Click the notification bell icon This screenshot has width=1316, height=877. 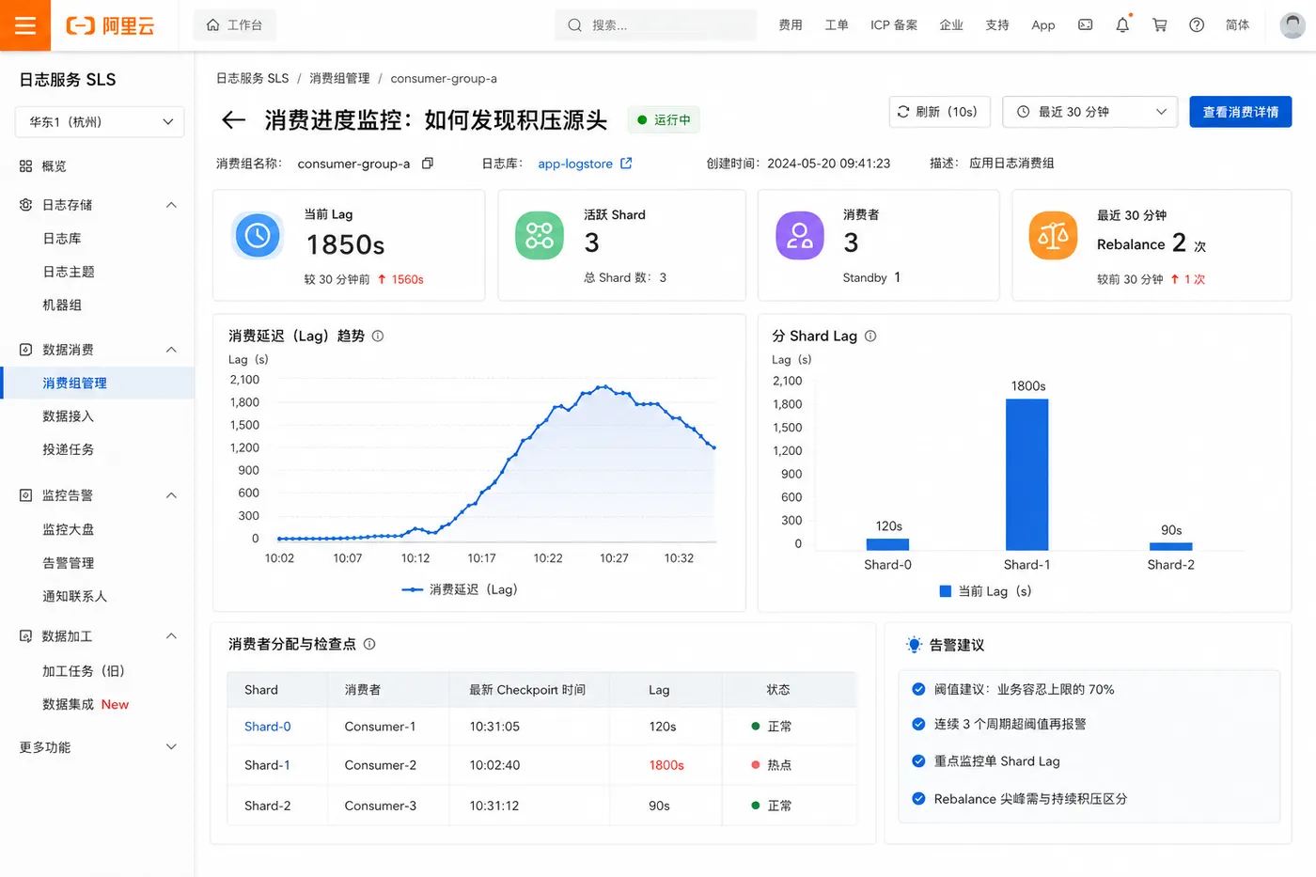pyautogui.click(x=1122, y=25)
